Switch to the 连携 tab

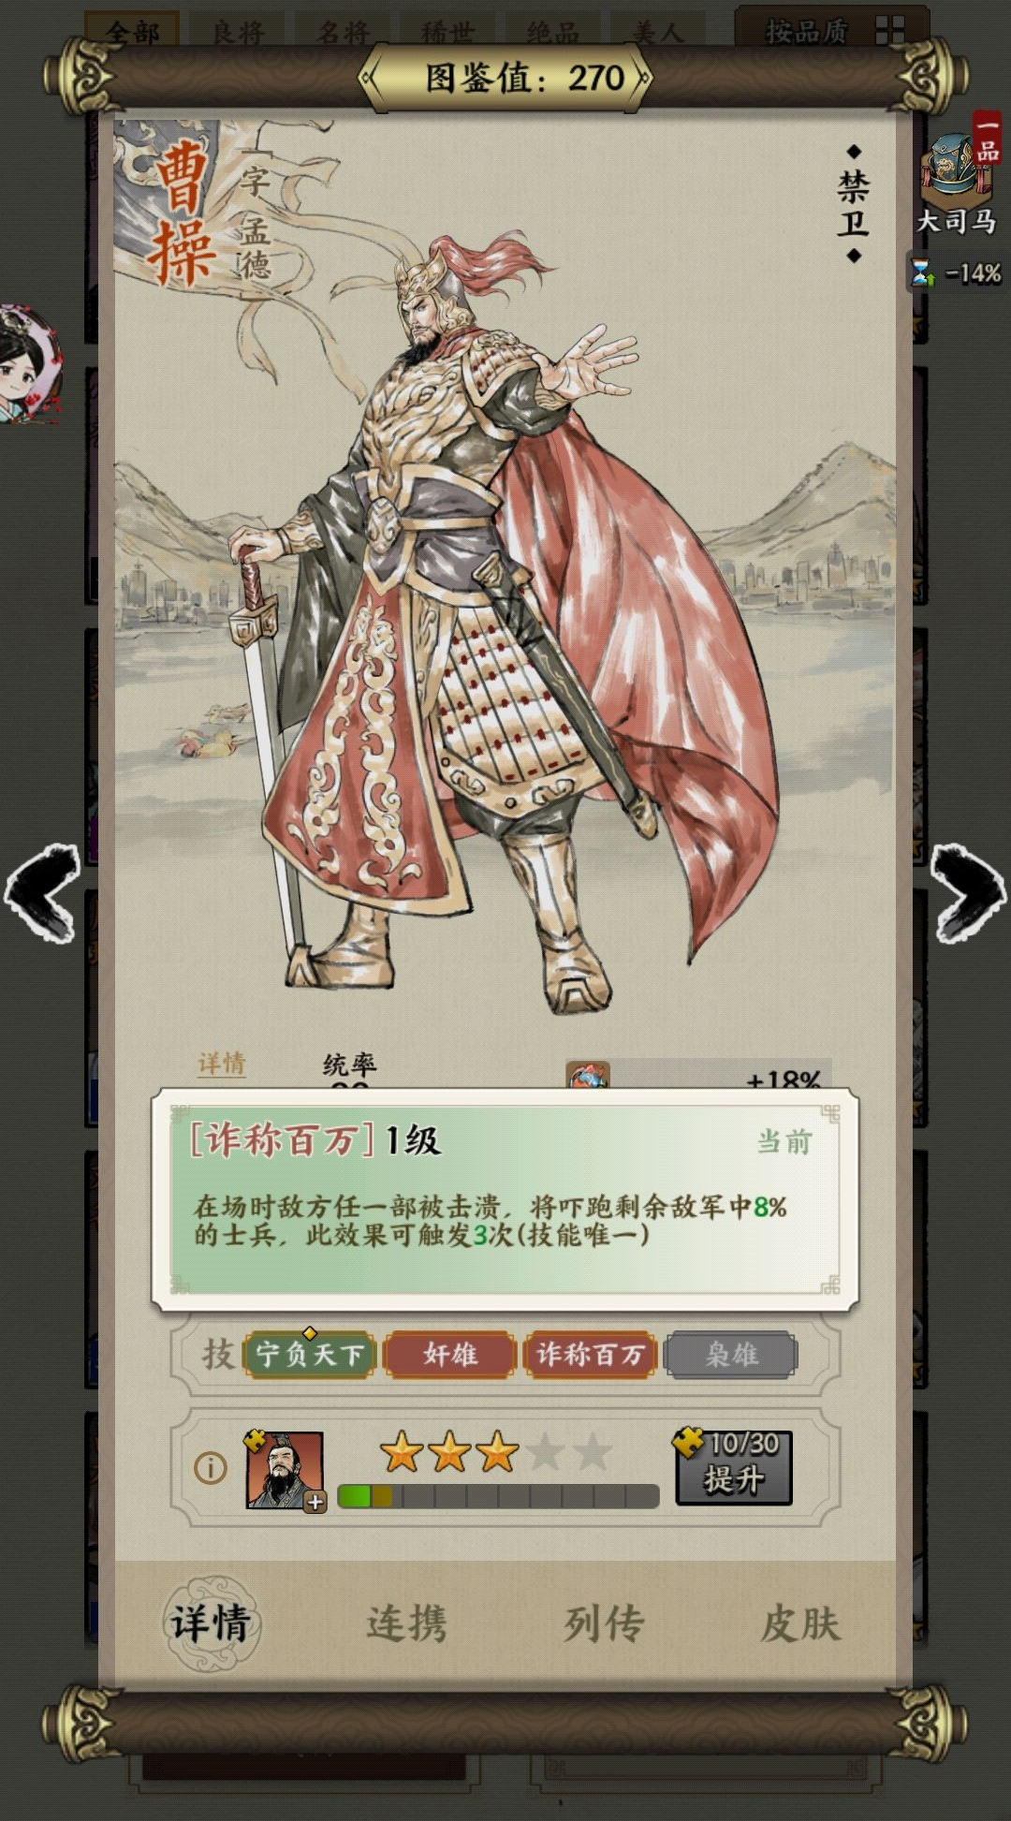click(x=406, y=1623)
